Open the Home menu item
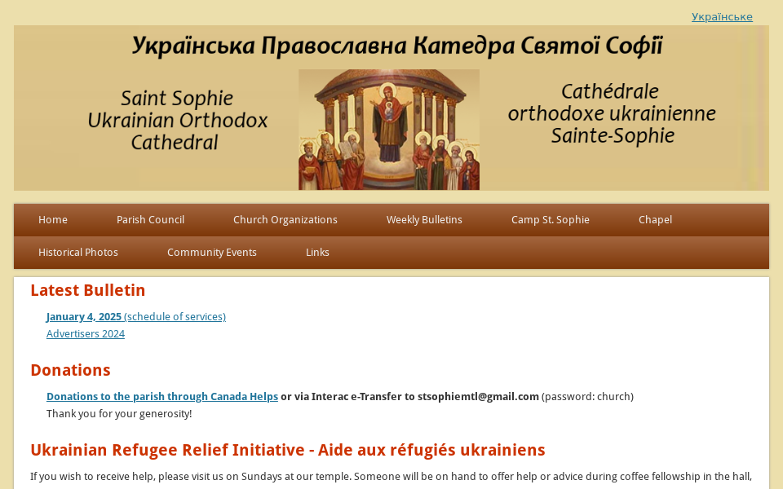Image resolution: width=783 pixels, height=489 pixels. pyautogui.click(x=53, y=220)
